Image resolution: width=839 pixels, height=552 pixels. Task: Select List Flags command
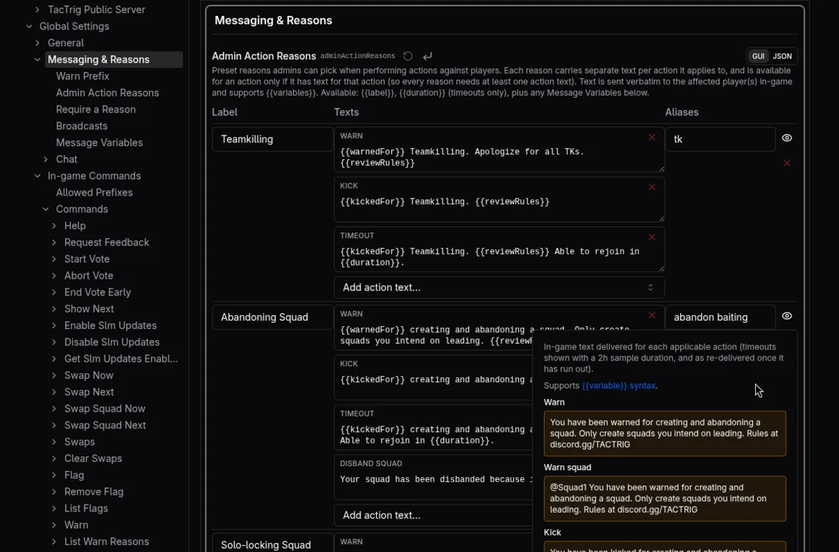pos(86,509)
